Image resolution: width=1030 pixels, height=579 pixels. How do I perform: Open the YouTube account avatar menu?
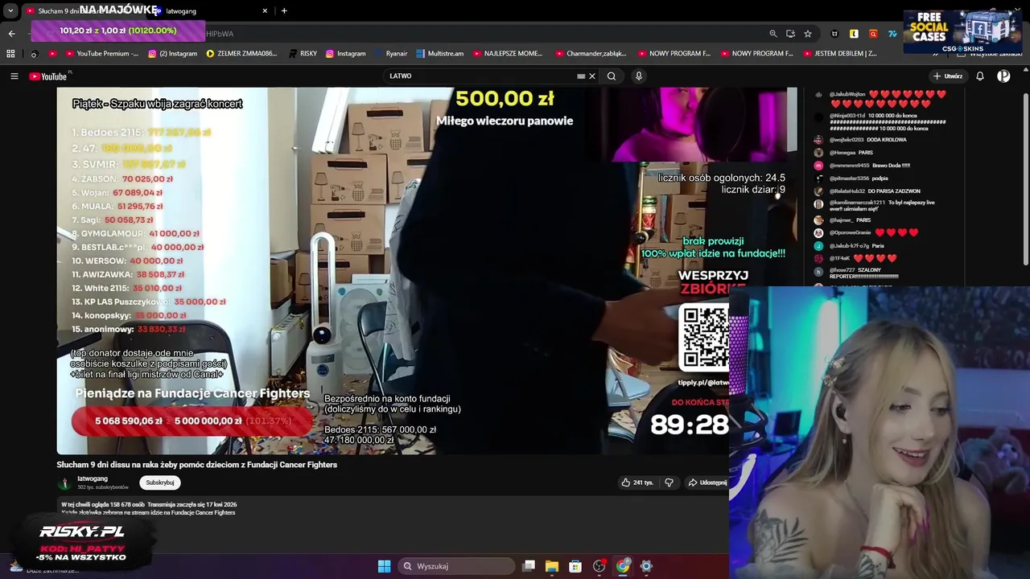point(1003,76)
